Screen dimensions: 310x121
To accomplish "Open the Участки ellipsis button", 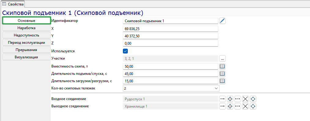I will click(223, 58).
